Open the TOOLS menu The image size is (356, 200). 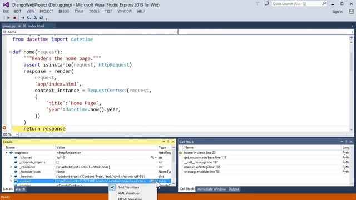94,11
